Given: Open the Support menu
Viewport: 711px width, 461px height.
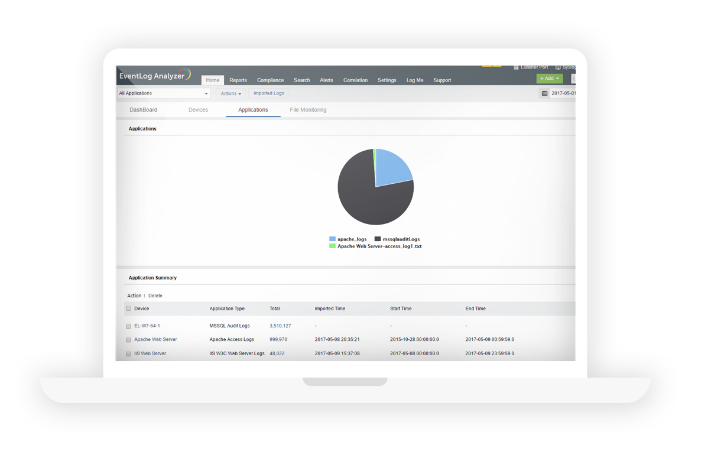Looking at the screenshot, I should (x=442, y=80).
